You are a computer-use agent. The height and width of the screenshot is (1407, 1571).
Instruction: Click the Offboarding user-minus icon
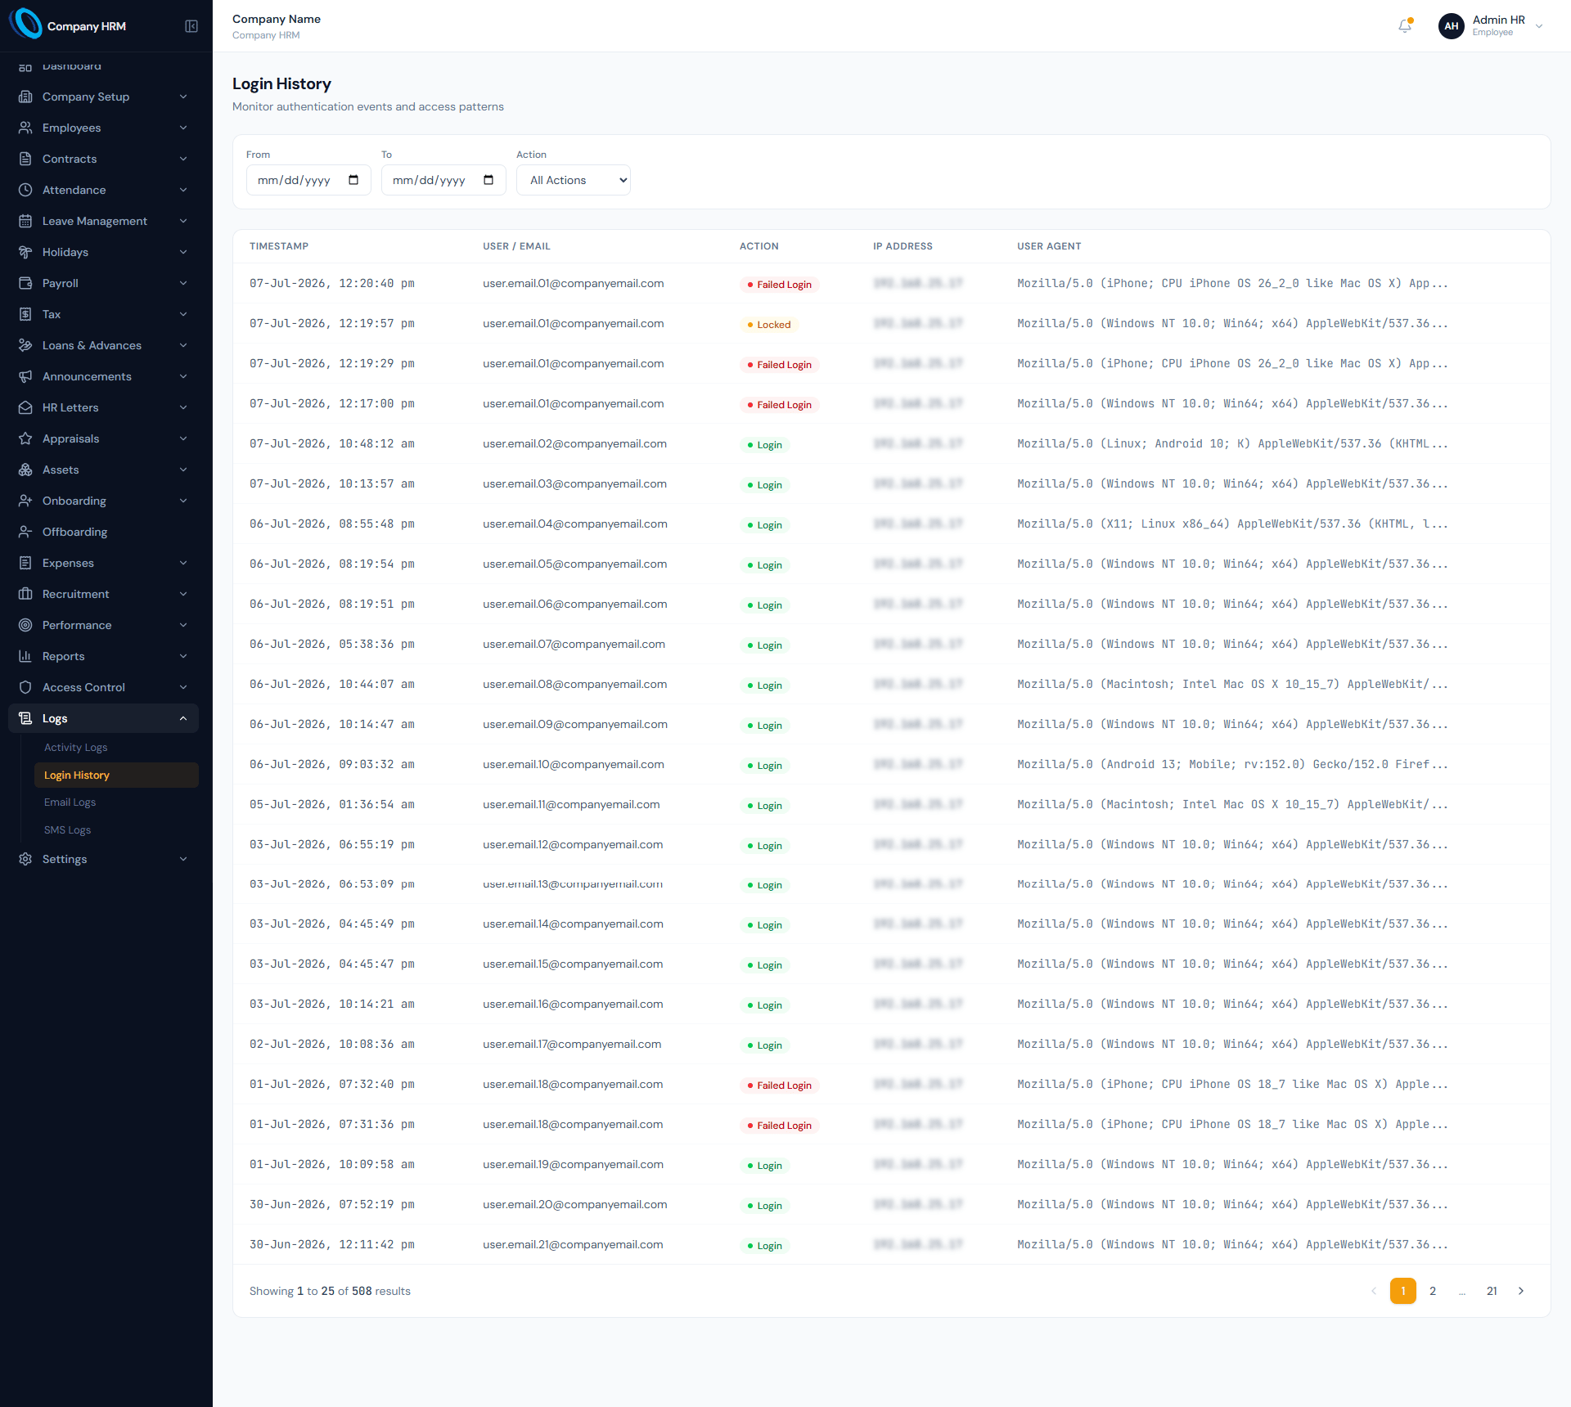tap(25, 532)
